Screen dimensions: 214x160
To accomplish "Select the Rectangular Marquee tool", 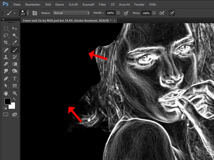I will (6, 29).
